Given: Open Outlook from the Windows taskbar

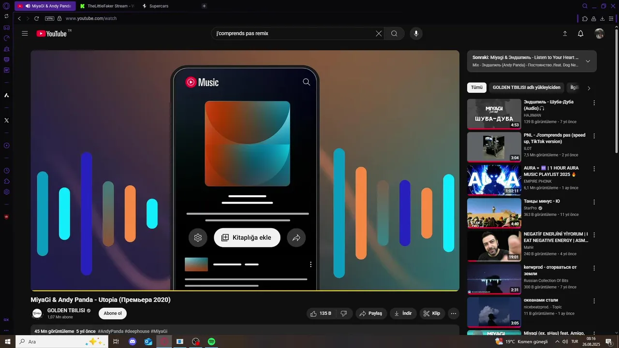Looking at the screenshot, I should coord(148,341).
